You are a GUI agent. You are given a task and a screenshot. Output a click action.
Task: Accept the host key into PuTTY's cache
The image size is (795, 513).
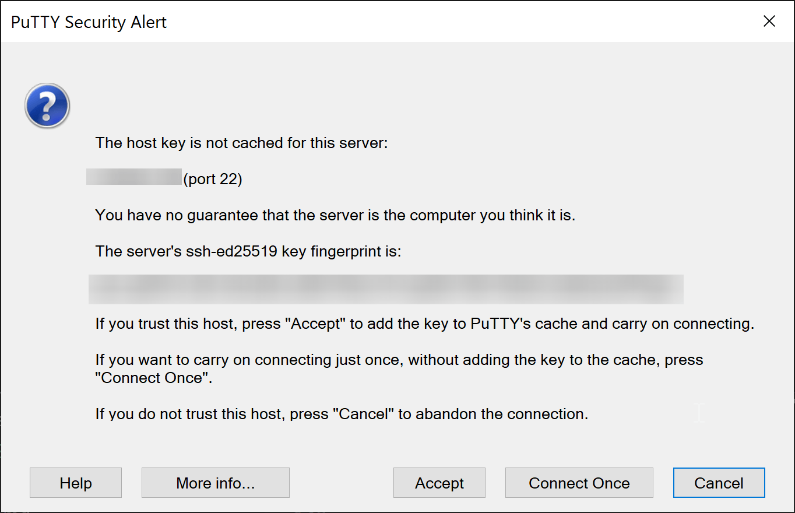[439, 483]
